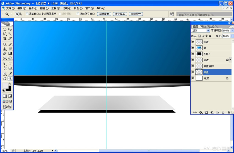This screenshot has height=153, width=234.
Task: Select the Magic Wand tool
Action: (10, 34)
